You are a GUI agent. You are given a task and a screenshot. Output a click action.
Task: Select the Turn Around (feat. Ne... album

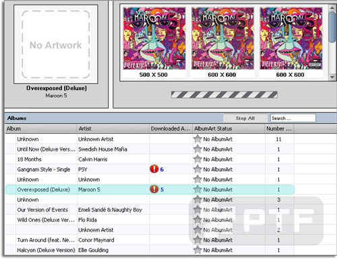pyautogui.click(x=46, y=240)
